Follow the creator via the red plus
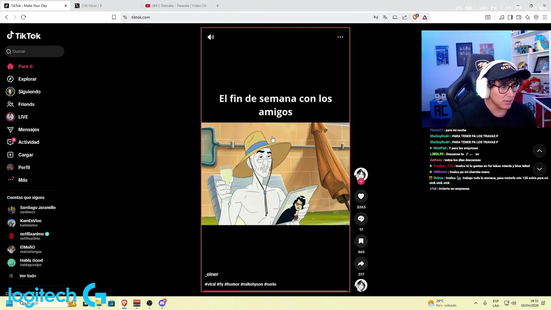The image size is (551, 310). click(361, 182)
